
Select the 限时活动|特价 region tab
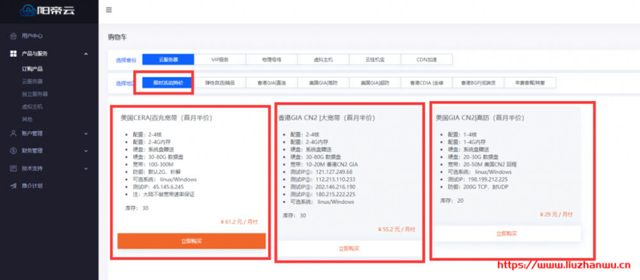[x=168, y=82]
